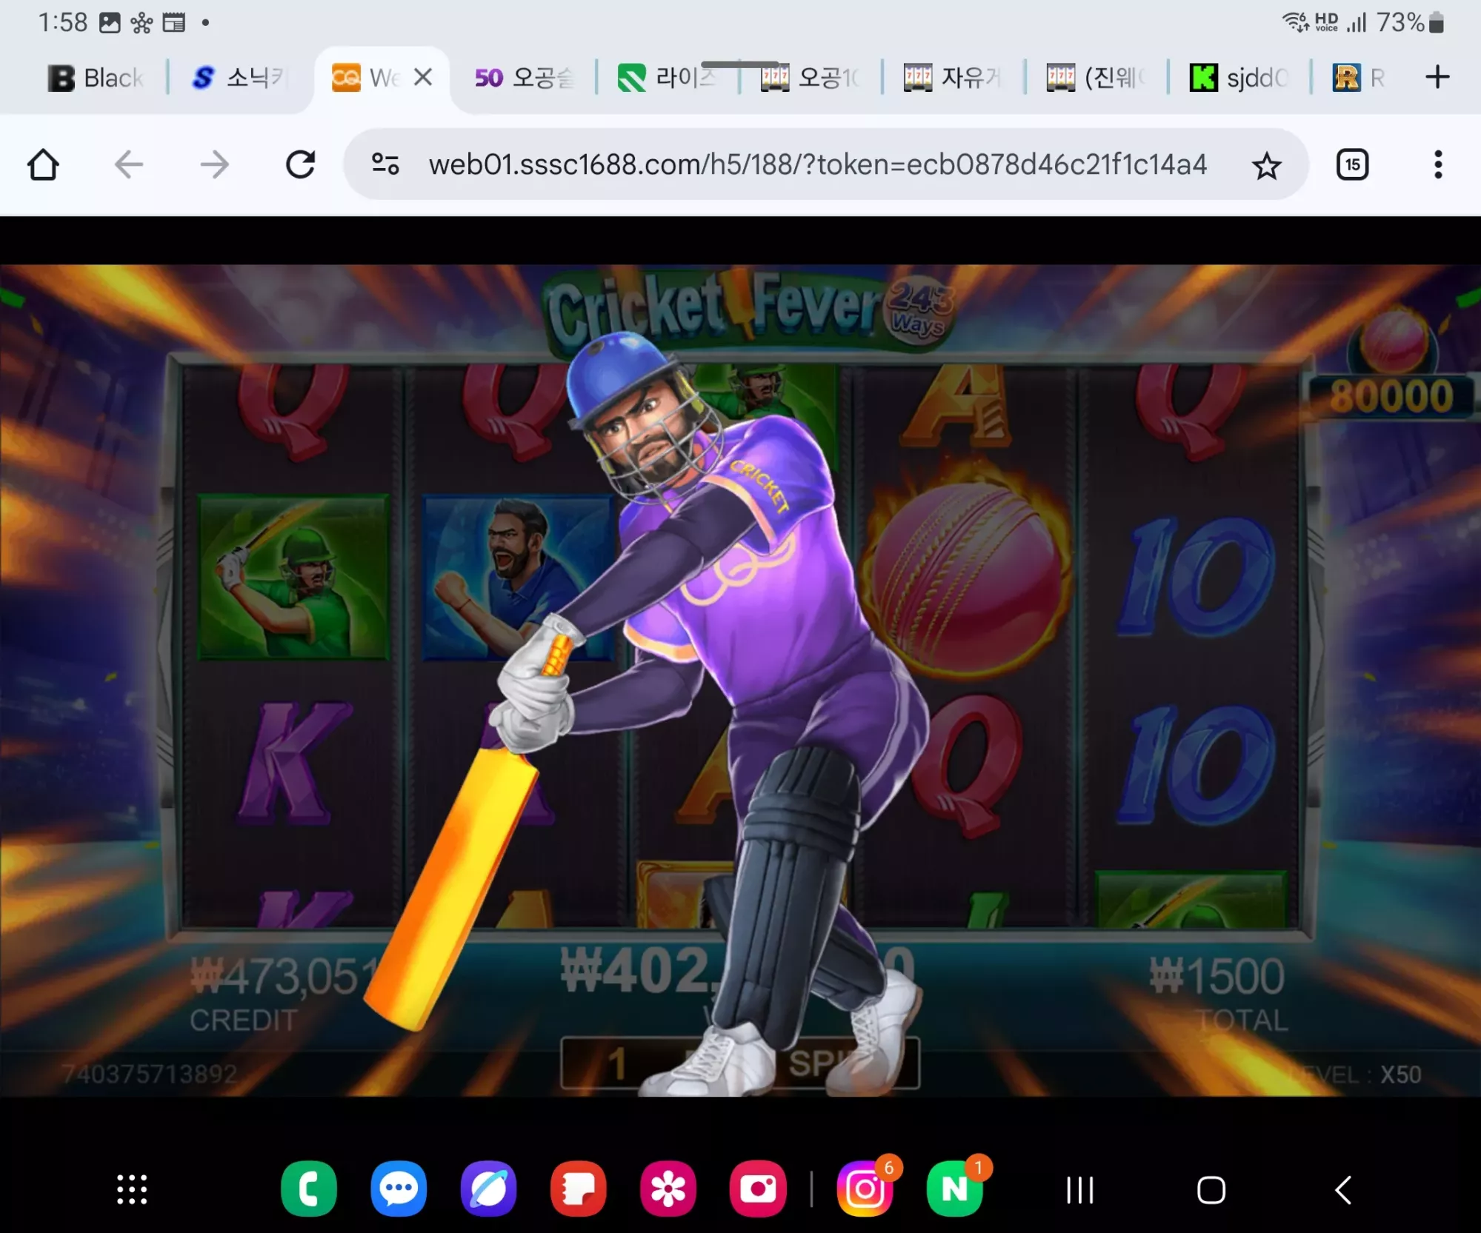
Task: Reload the current page
Action: point(301,164)
